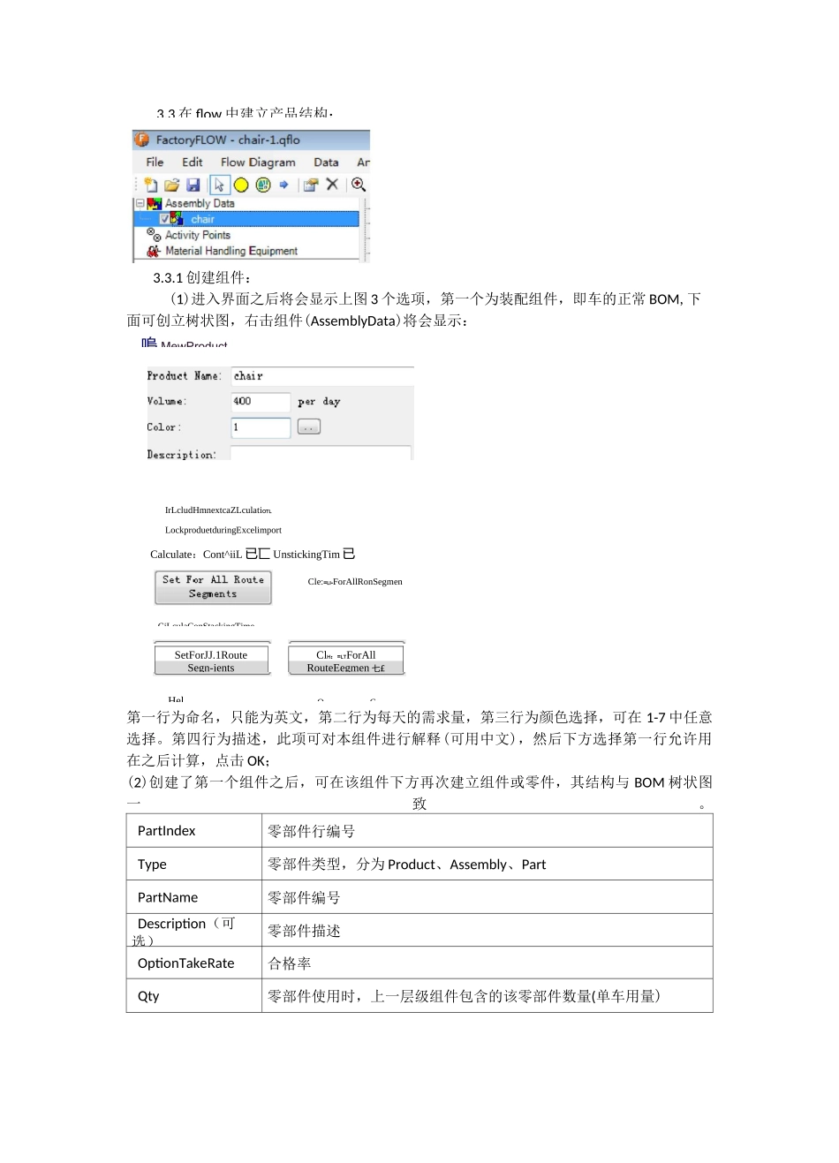Click the chair product puzzle icon

pos(178,219)
